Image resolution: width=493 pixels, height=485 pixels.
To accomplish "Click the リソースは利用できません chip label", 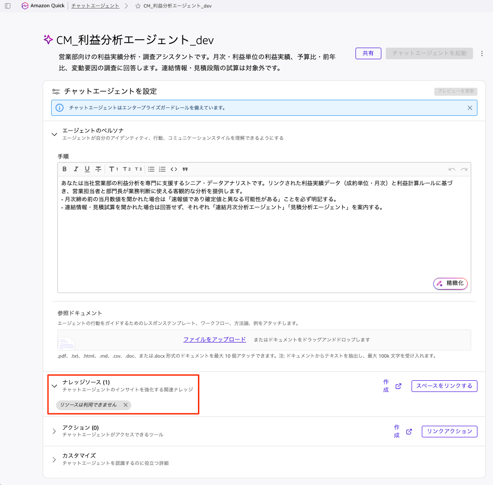I will point(89,405).
